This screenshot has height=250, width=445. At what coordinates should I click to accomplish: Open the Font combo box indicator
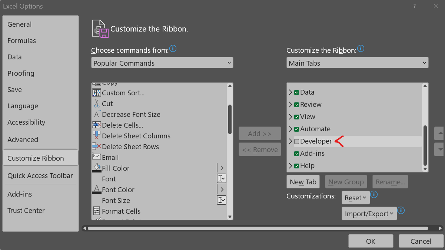pyautogui.click(x=222, y=179)
